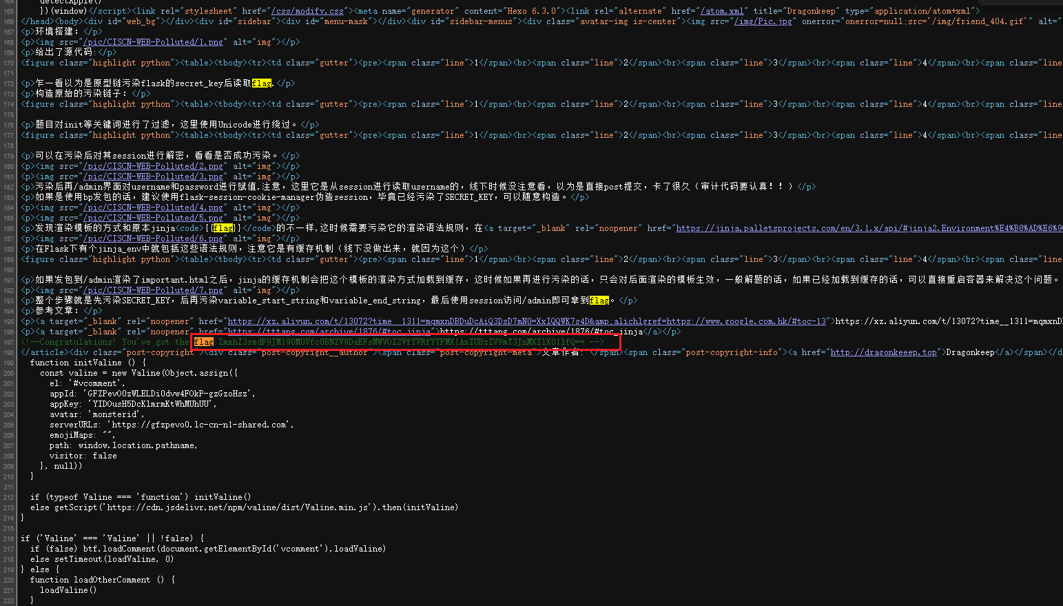This screenshot has width=1063, height=606.
Task: Open the CISCN-WEB-Polluted/4.png image link
Action: (x=153, y=208)
